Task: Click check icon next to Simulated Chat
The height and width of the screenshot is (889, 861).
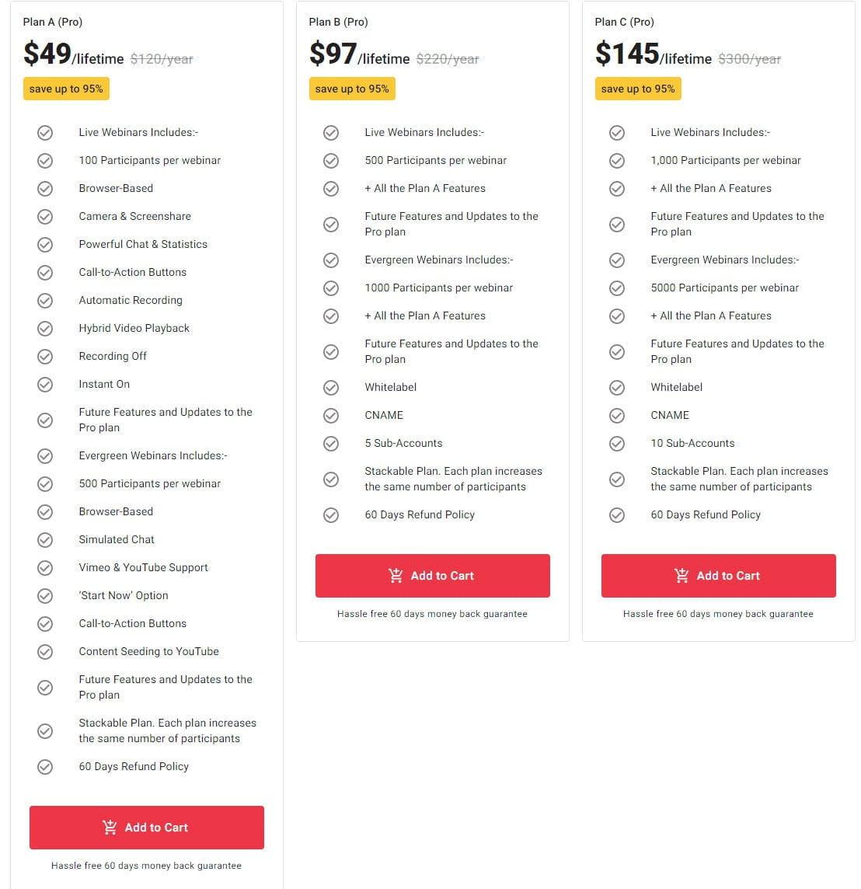Action: [x=45, y=540]
